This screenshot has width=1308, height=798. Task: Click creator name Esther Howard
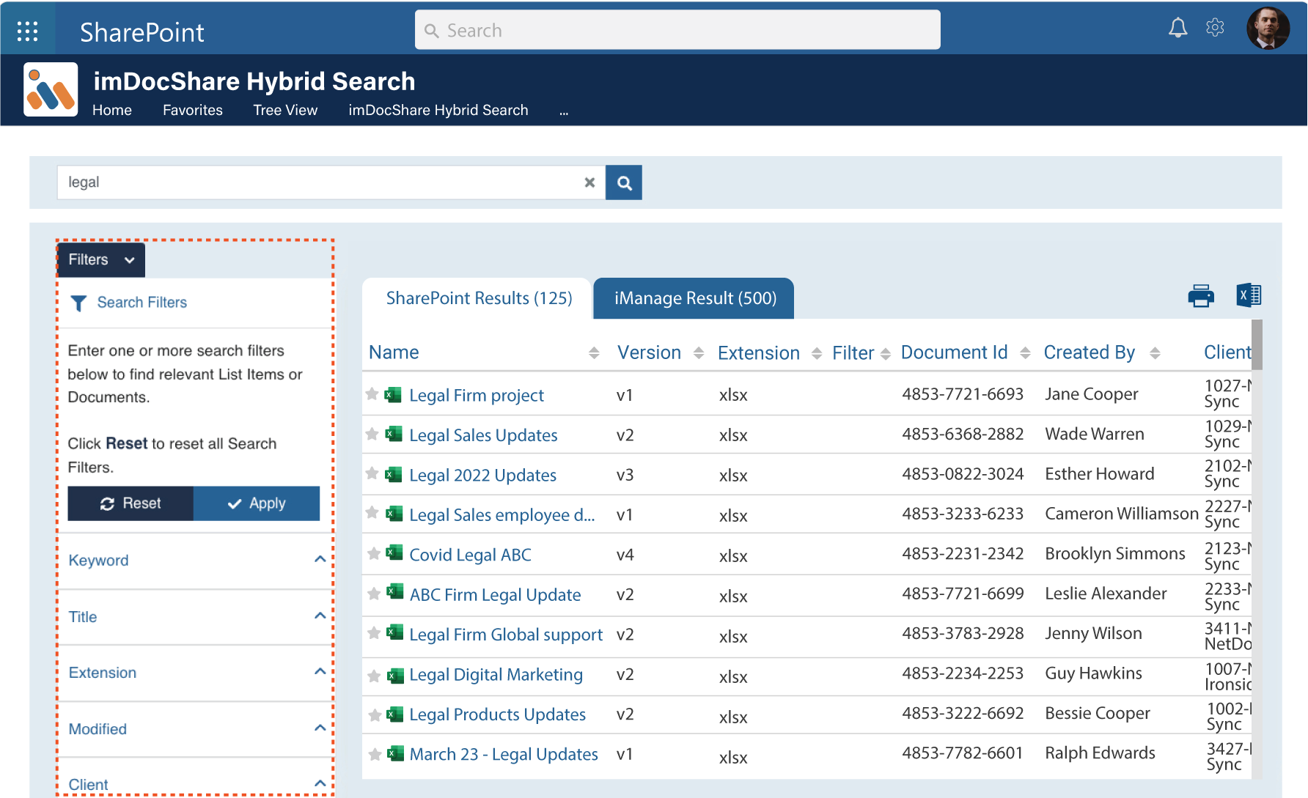point(1100,474)
